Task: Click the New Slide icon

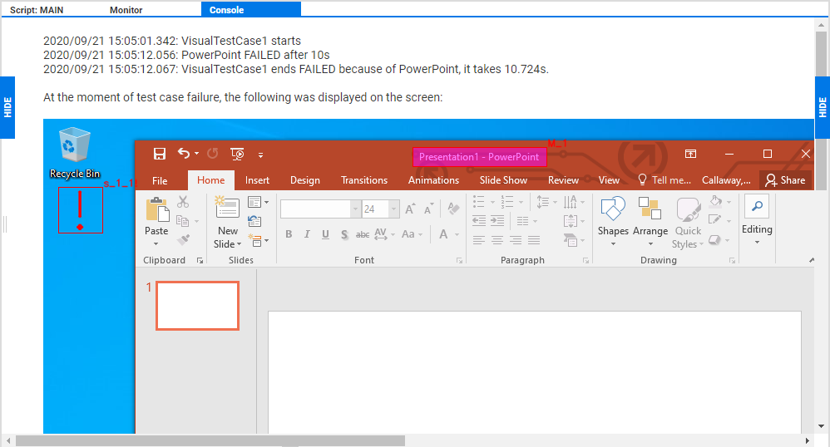Action: (x=228, y=208)
